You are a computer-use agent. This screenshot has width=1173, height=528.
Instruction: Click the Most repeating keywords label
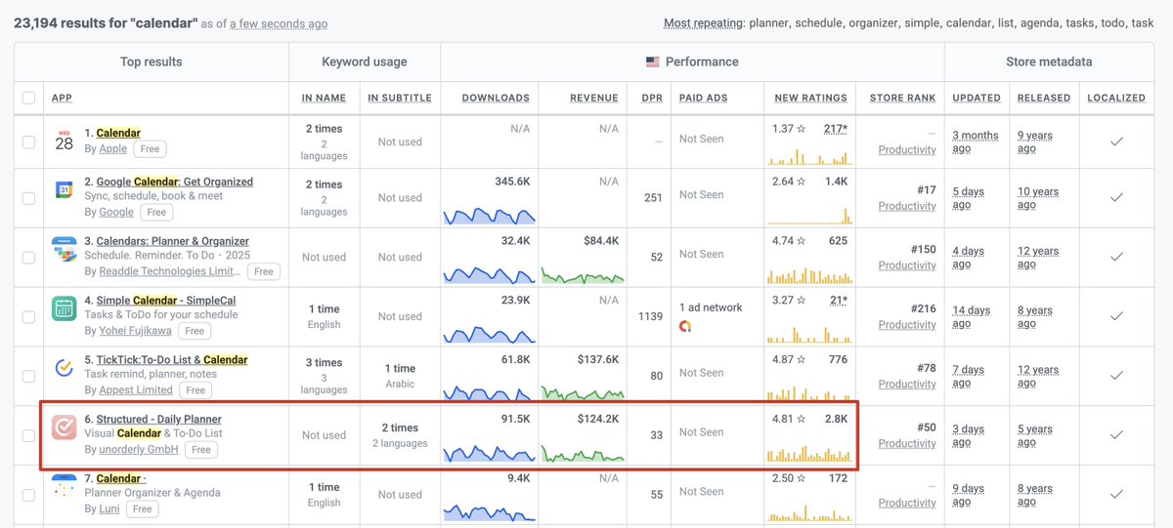(703, 22)
